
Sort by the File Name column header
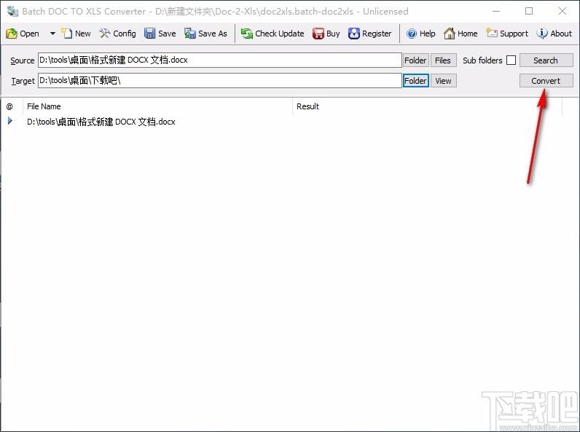click(x=157, y=106)
